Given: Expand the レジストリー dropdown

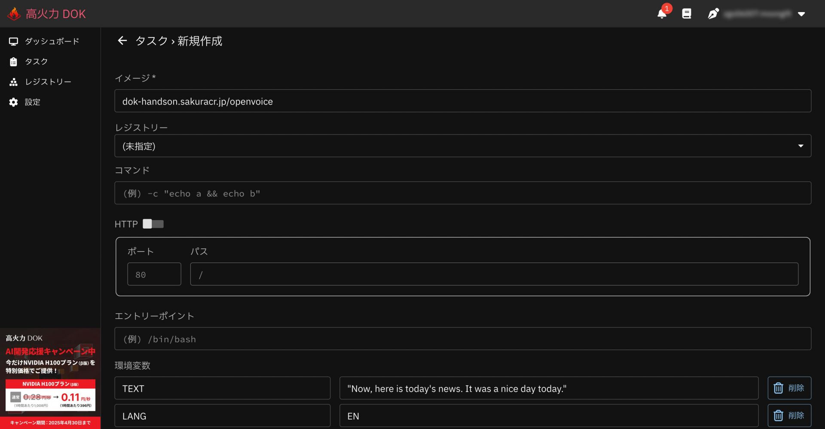Looking at the screenshot, I should pos(462,146).
